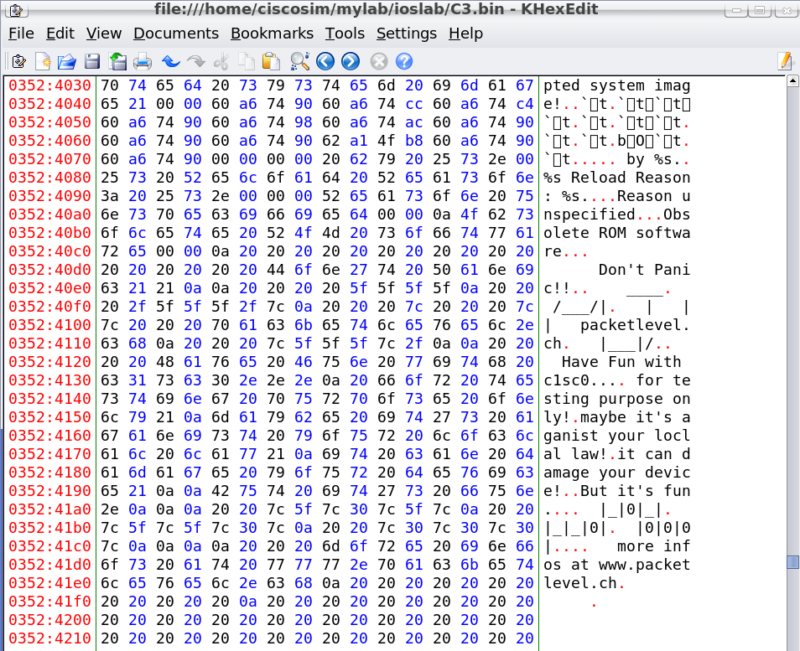Image resolution: width=800 pixels, height=651 pixels.
Task: Undo the last change via blue arrow
Action: tap(171, 61)
